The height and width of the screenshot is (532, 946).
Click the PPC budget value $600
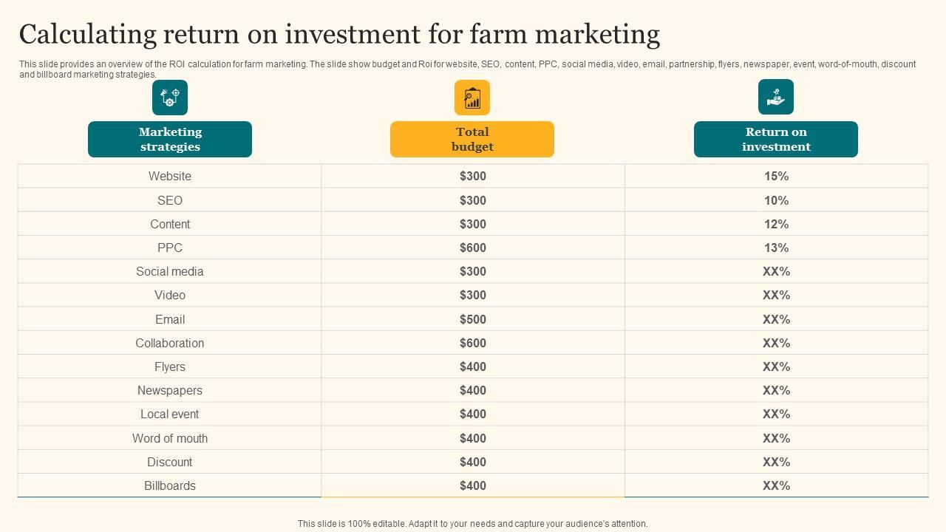click(x=473, y=248)
